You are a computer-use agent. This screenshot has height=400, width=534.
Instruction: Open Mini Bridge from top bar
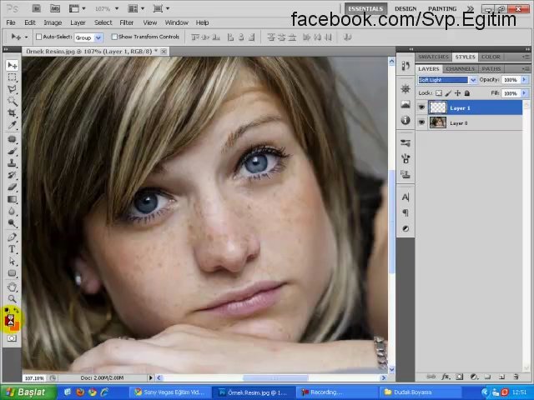(x=55, y=8)
